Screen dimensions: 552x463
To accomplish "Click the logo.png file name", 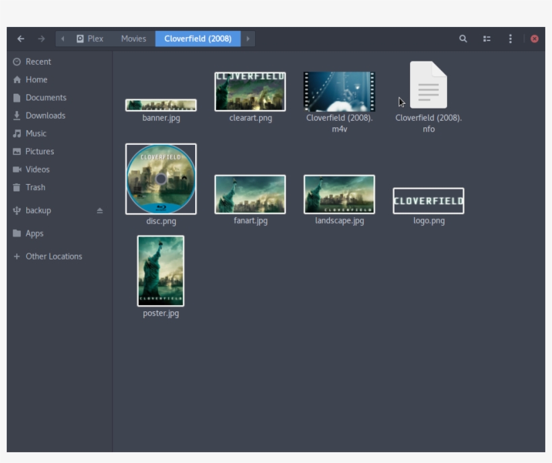I will click(x=429, y=221).
